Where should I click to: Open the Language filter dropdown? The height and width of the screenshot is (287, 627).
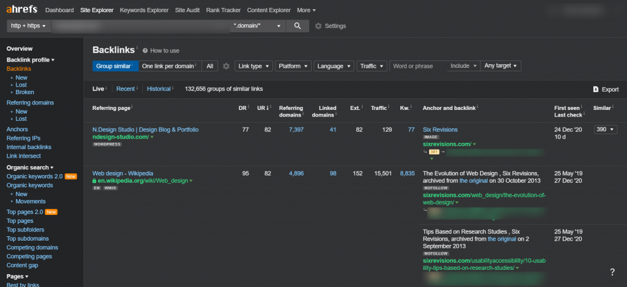pos(334,66)
